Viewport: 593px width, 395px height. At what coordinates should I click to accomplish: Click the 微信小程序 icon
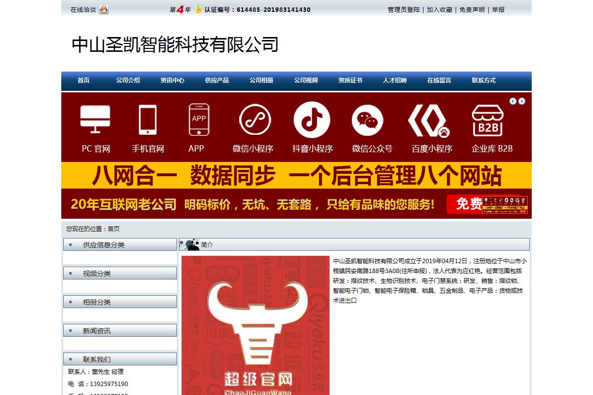(x=255, y=119)
